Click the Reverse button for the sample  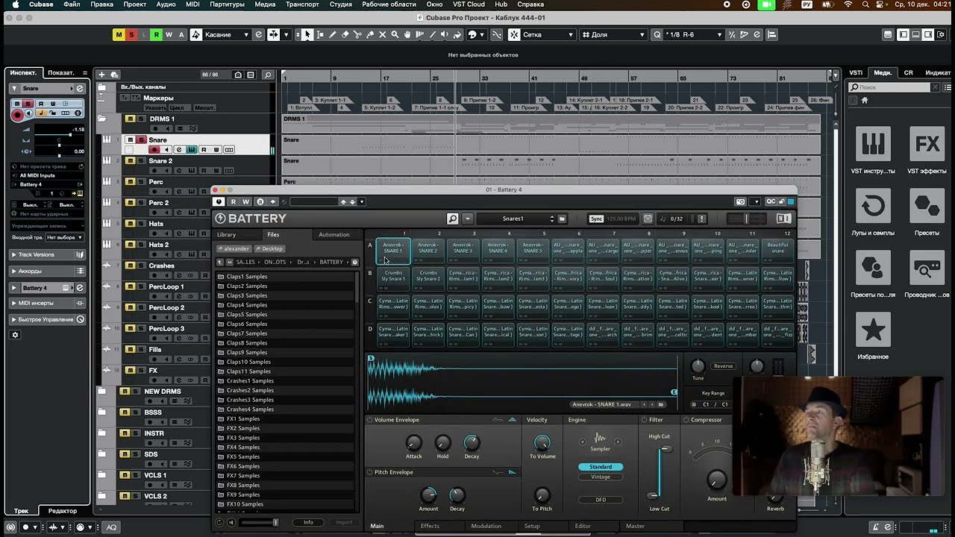point(723,366)
